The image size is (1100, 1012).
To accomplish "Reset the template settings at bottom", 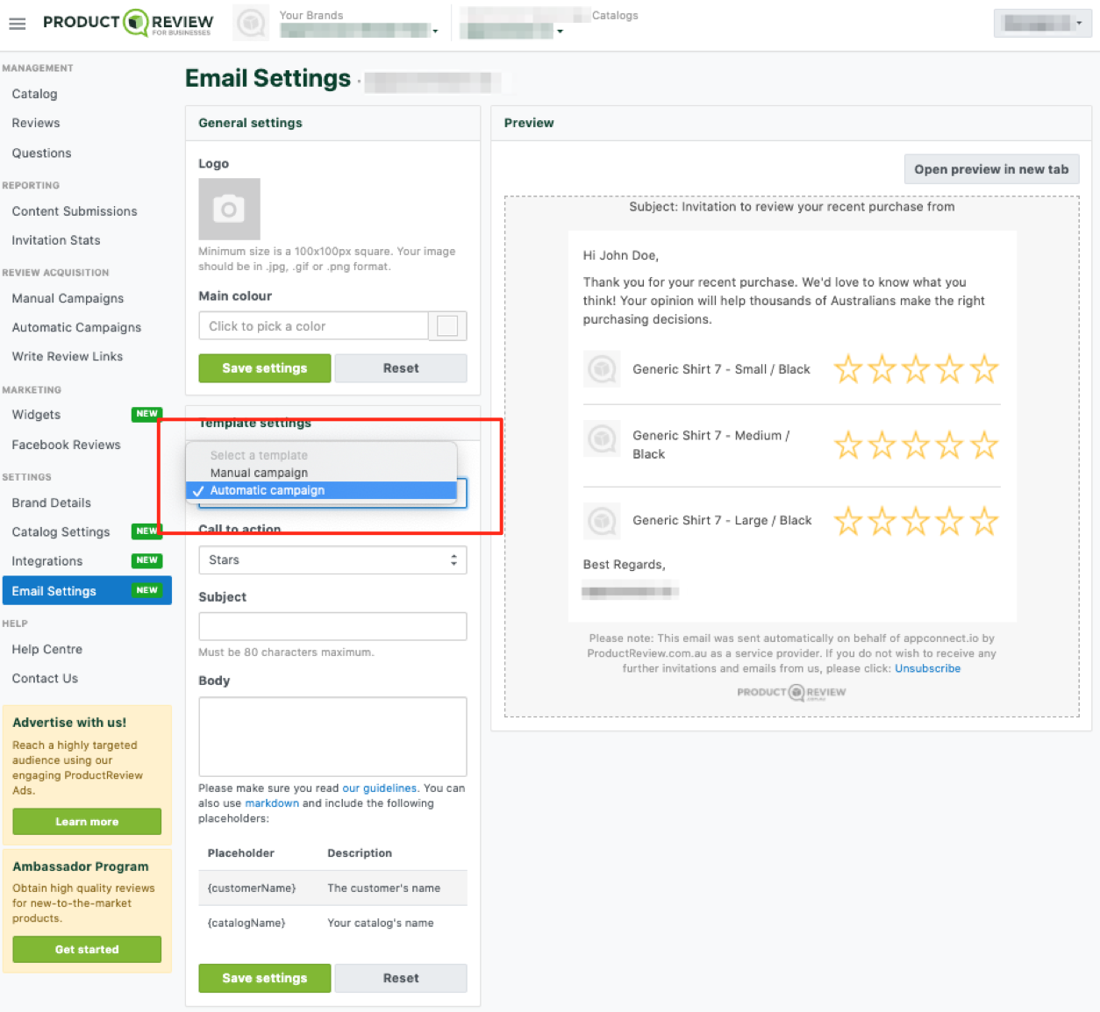I will (401, 978).
